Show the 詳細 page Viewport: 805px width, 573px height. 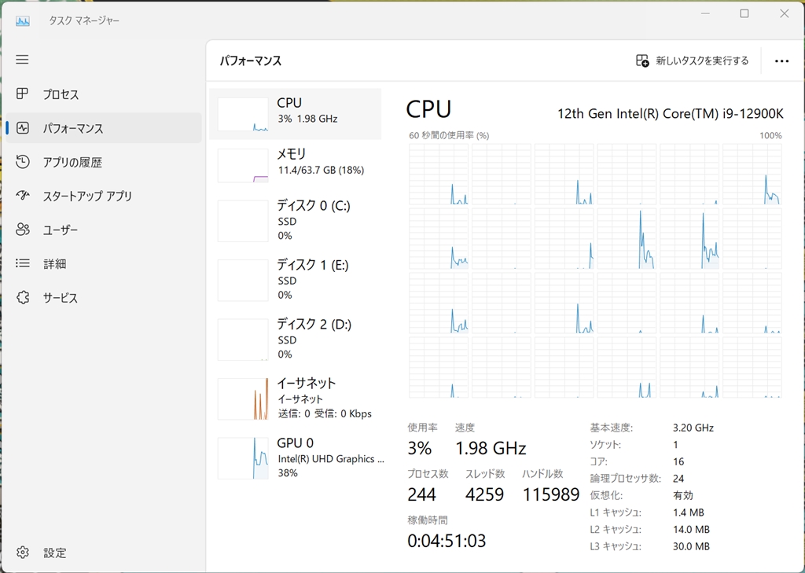click(104, 263)
